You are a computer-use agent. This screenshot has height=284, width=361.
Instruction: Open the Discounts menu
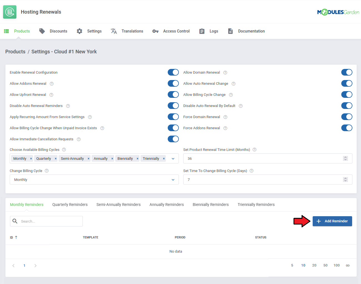53,31
